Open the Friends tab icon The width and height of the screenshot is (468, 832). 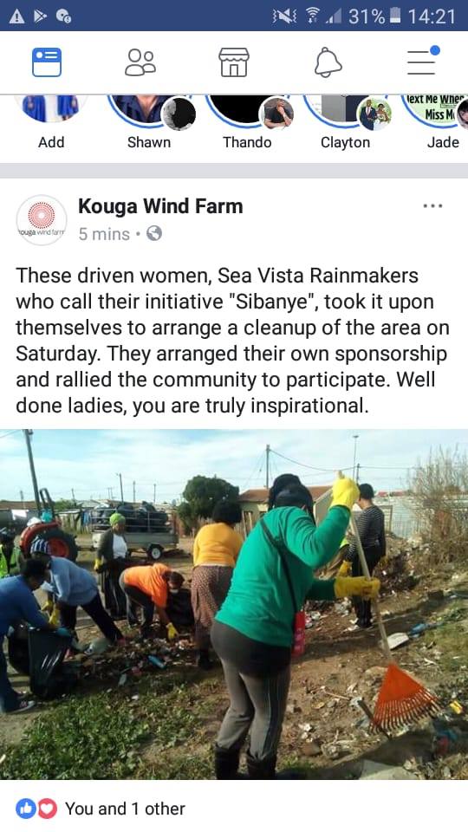tap(140, 62)
